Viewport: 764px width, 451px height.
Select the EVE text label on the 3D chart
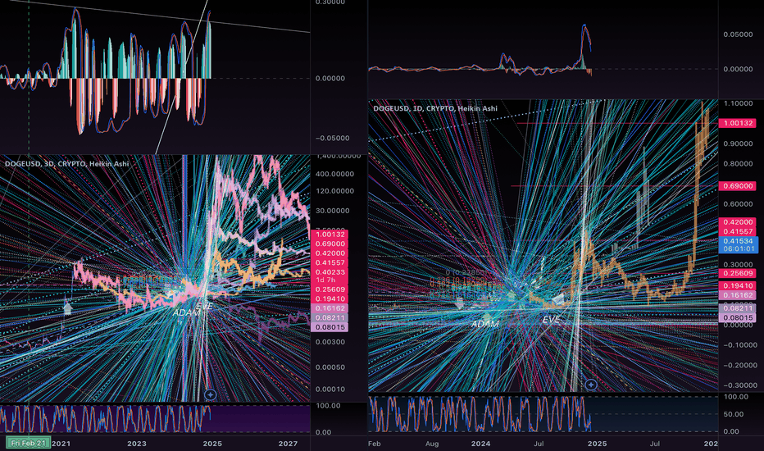tap(204, 306)
